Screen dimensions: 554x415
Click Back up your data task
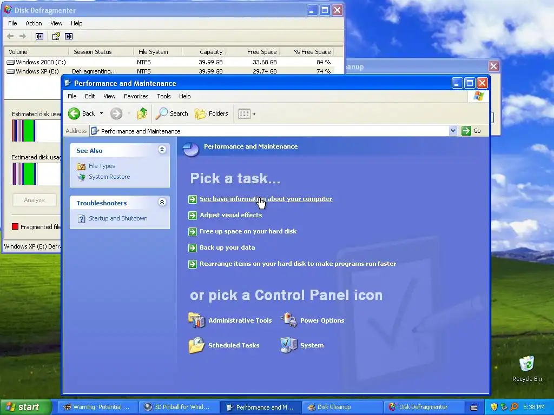(x=227, y=247)
